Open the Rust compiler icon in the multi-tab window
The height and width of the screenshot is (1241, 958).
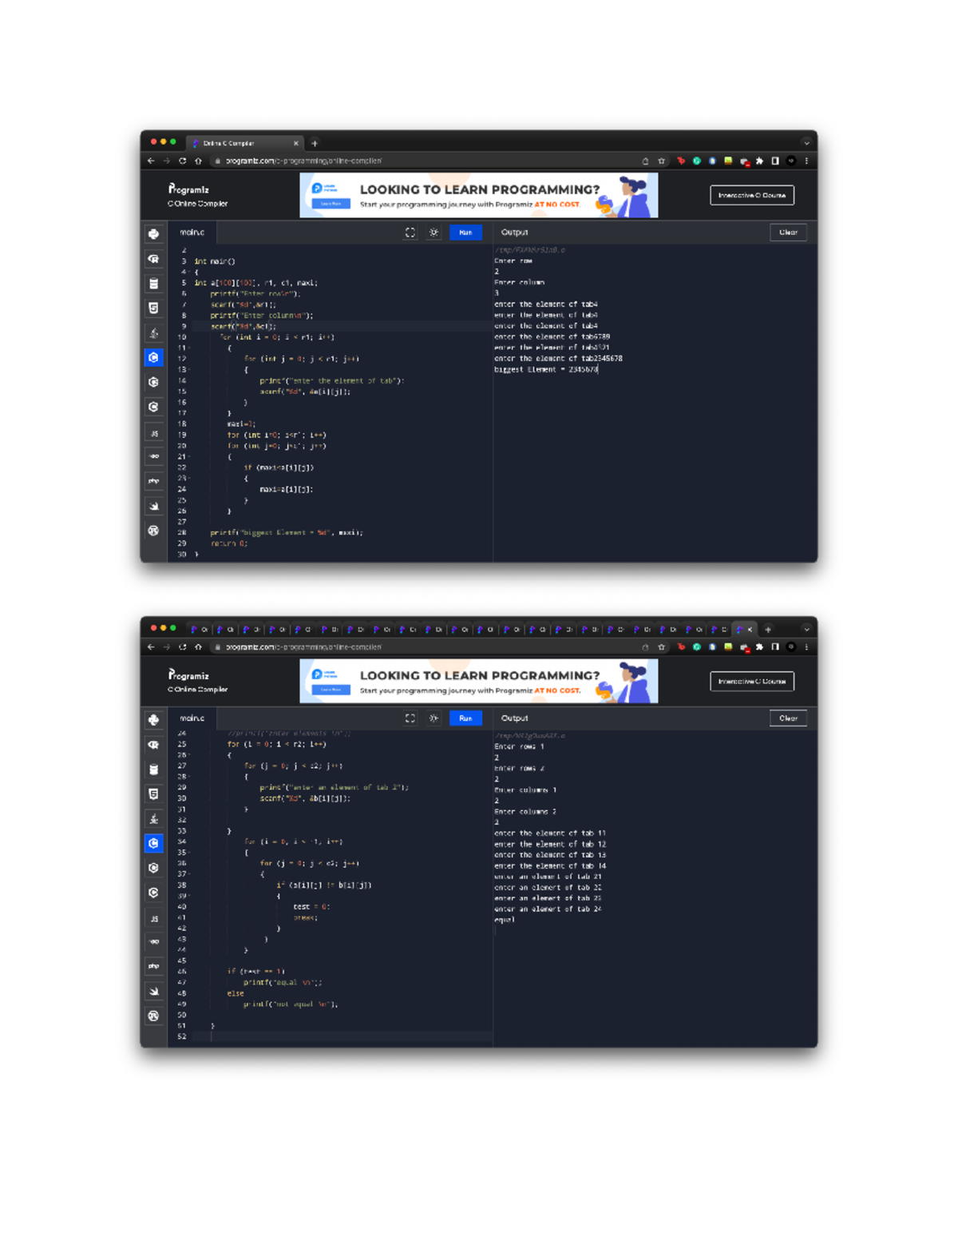(154, 1016)
